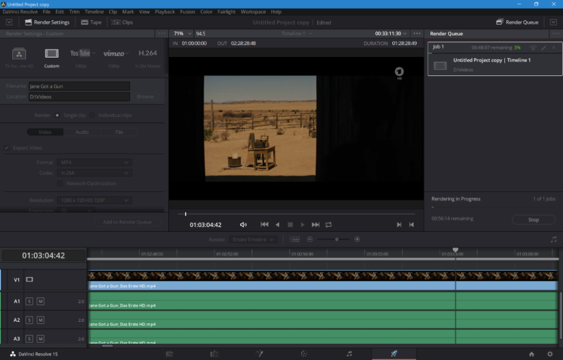Viewport: 563px width, 360px height.
Task: Open the Render Entire Timeline dropdown
Action: point(254,239)
